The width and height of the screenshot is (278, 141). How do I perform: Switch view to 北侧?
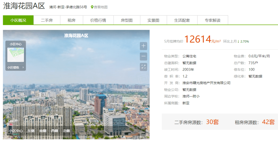(x=66, y=131)
